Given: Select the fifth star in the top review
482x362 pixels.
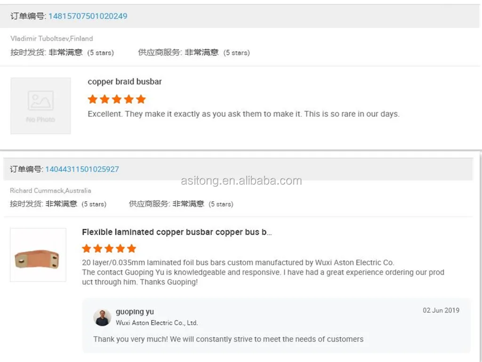Looking at the screenshot, I should pyautogui.click(x=141, y=99).
